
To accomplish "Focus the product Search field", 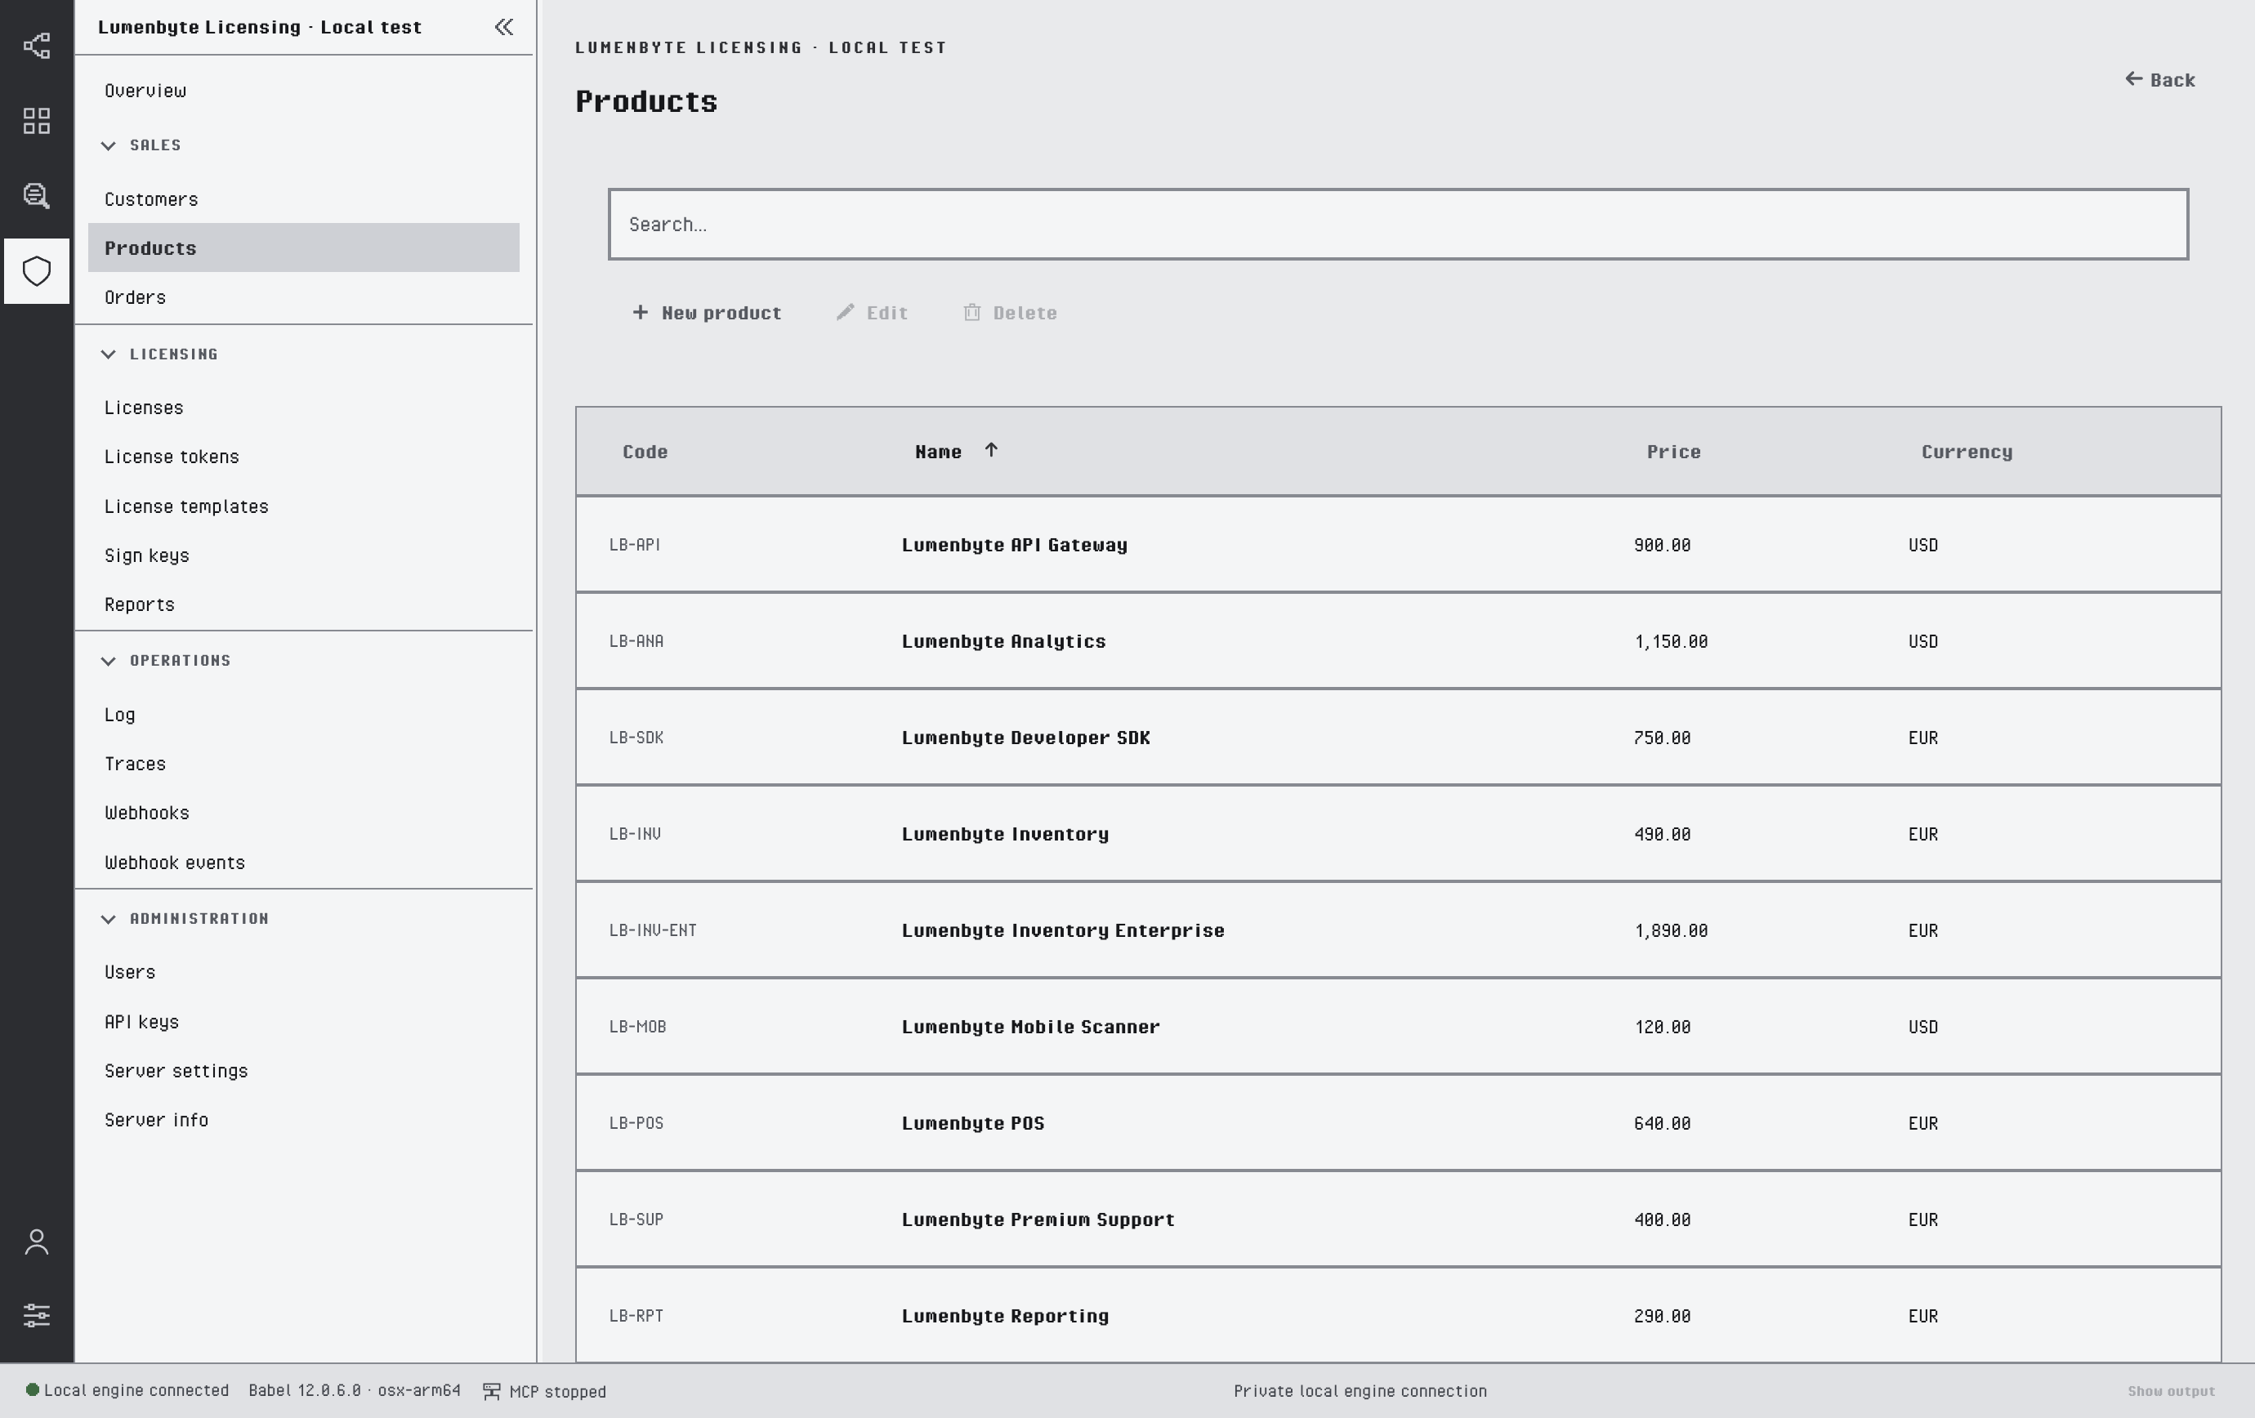I will pos(1398,225).
